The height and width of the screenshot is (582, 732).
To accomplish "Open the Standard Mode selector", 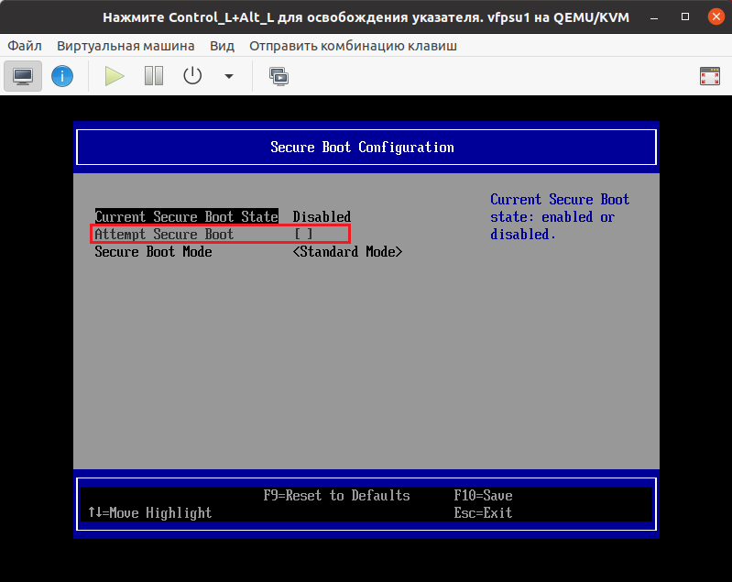I will pos(347,252).
